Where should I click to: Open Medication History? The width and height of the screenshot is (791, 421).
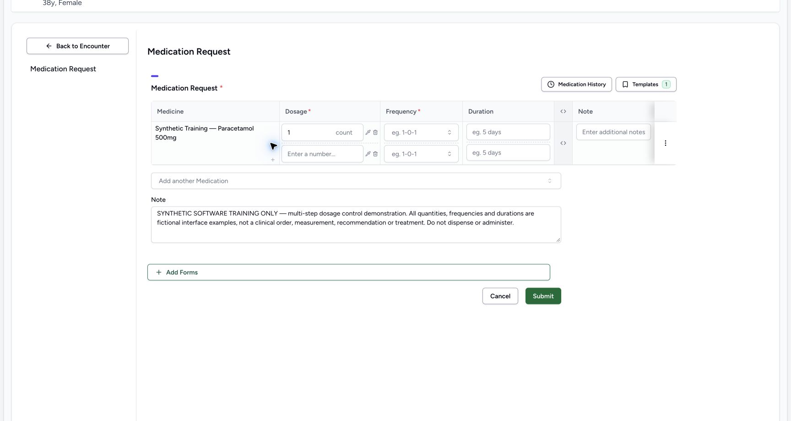[576, 85]
